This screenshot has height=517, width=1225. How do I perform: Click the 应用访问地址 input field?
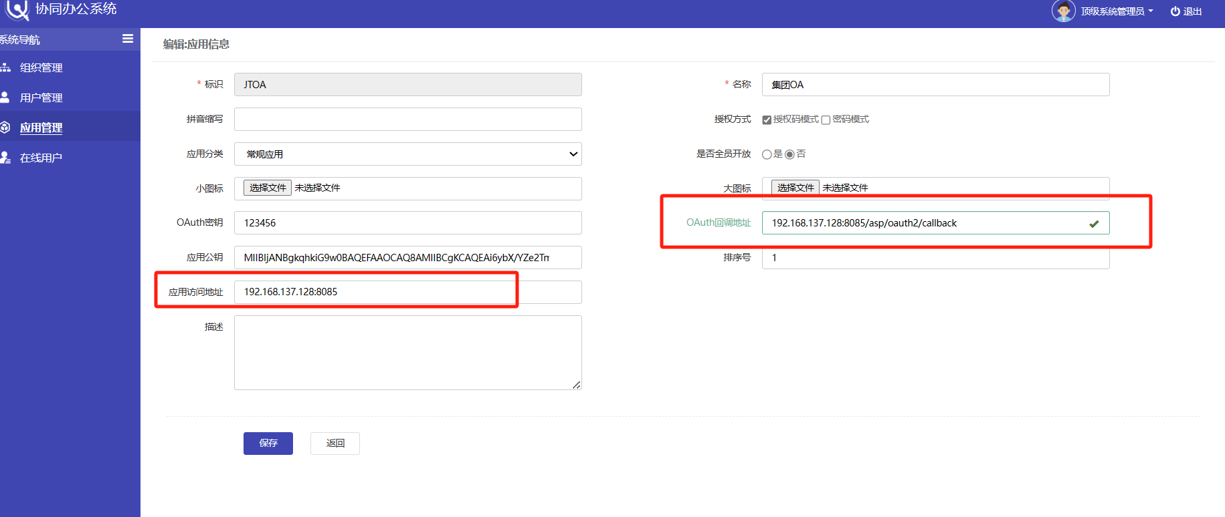pyautogui.click(x=408, y=292)
